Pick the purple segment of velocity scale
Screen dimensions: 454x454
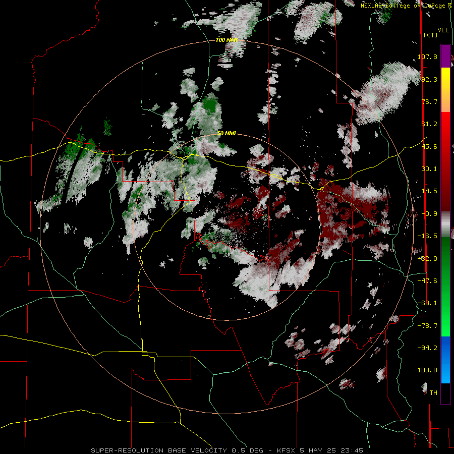point(445,56)
